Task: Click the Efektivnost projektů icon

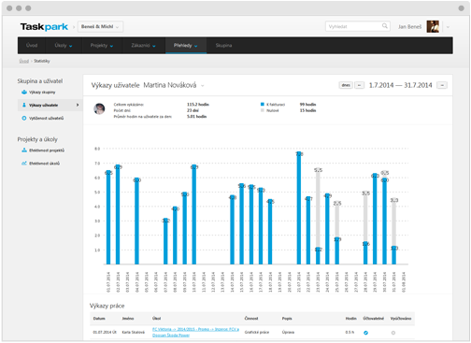Action: click(x=24, y=150)
